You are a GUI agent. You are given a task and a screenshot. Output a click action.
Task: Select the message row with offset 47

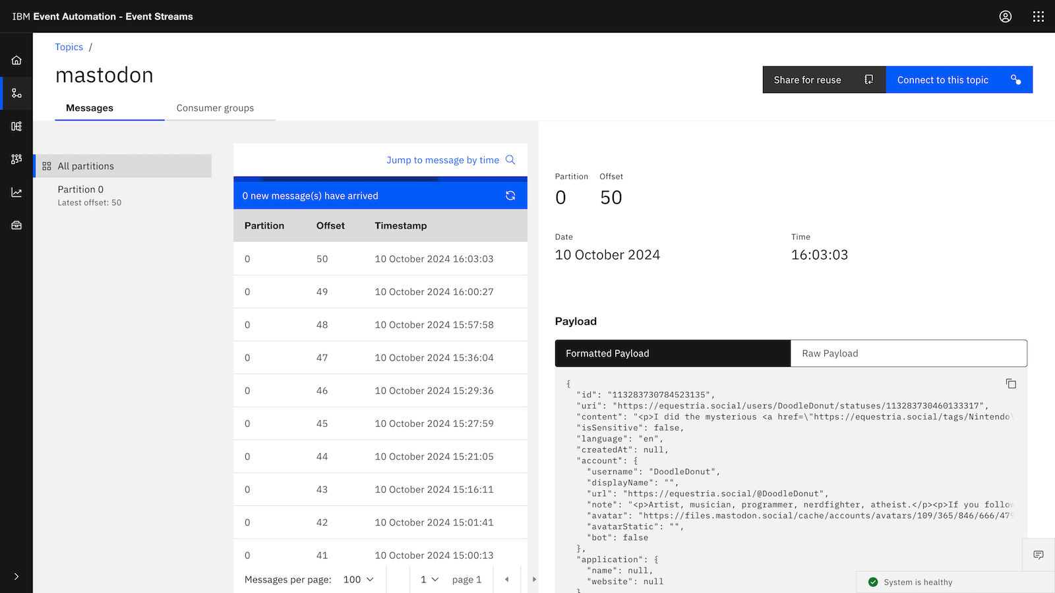point(380,358)
